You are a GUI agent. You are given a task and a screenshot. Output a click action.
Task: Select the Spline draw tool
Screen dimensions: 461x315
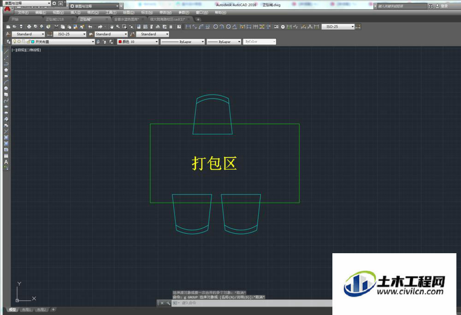[6, 101]
